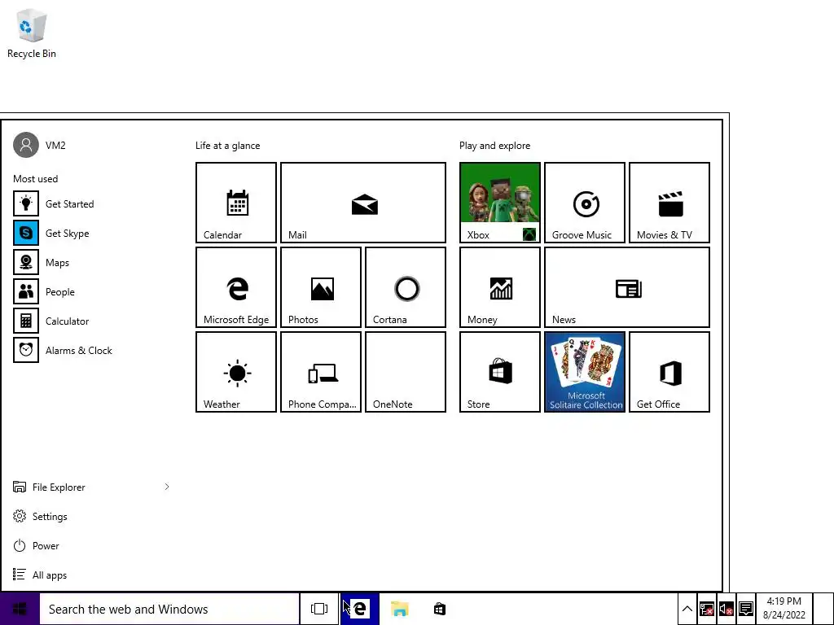Open Settings from Start menu
Screen dimensions: 834x625
(x=40, y=516)
